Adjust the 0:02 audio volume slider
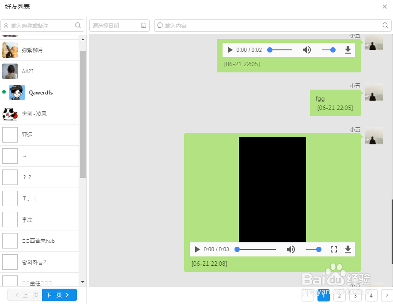393x305 pixels. [x=329, y=50]
